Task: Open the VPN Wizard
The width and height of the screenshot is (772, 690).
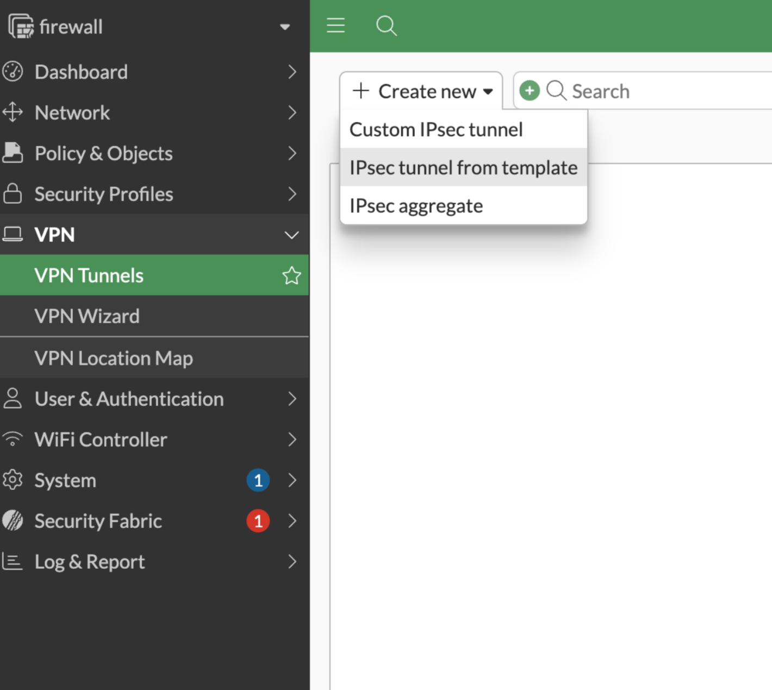Action: [x=87, y=316]
